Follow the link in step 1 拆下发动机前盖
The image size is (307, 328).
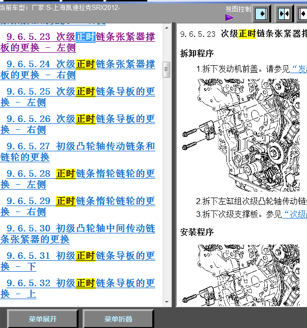pos(299,69)
